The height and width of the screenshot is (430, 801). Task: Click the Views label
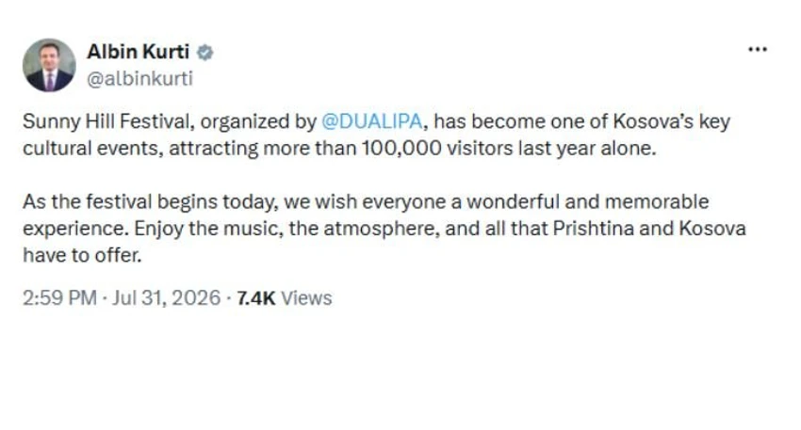point(306,298)
